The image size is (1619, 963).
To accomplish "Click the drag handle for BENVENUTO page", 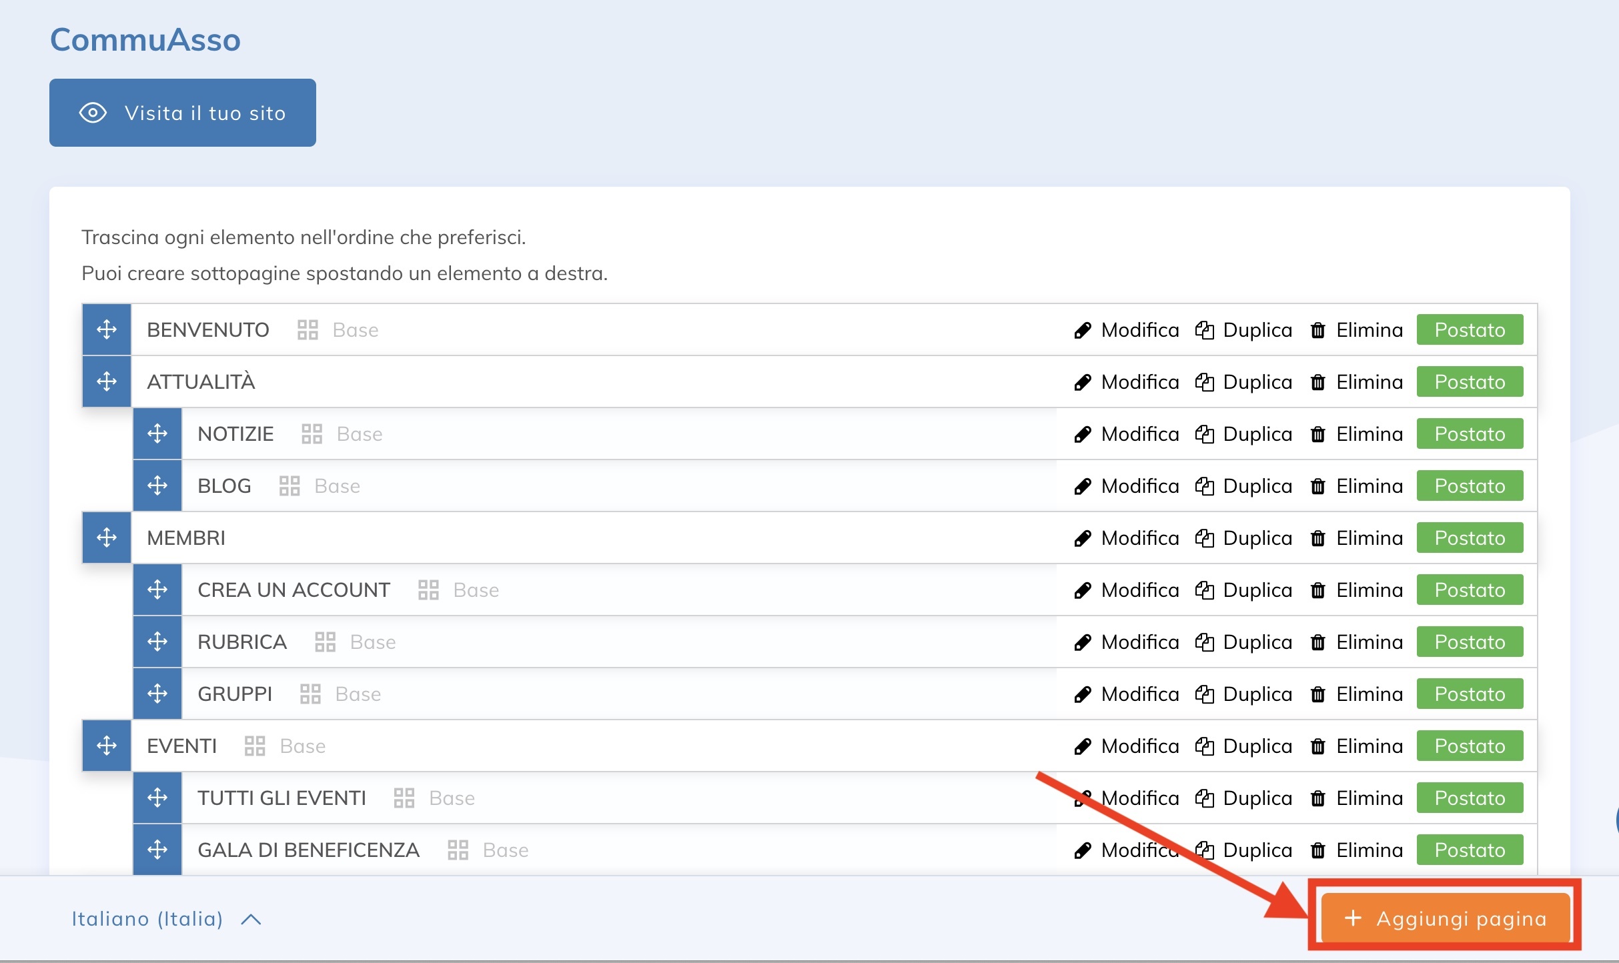I will click(107, 329).
